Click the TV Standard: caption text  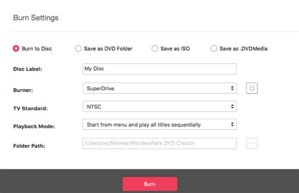[x=30, y=108]
